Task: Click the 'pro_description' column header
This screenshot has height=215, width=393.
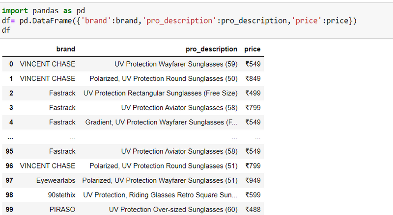Action: pyautogui.click(x=211, y=49)
